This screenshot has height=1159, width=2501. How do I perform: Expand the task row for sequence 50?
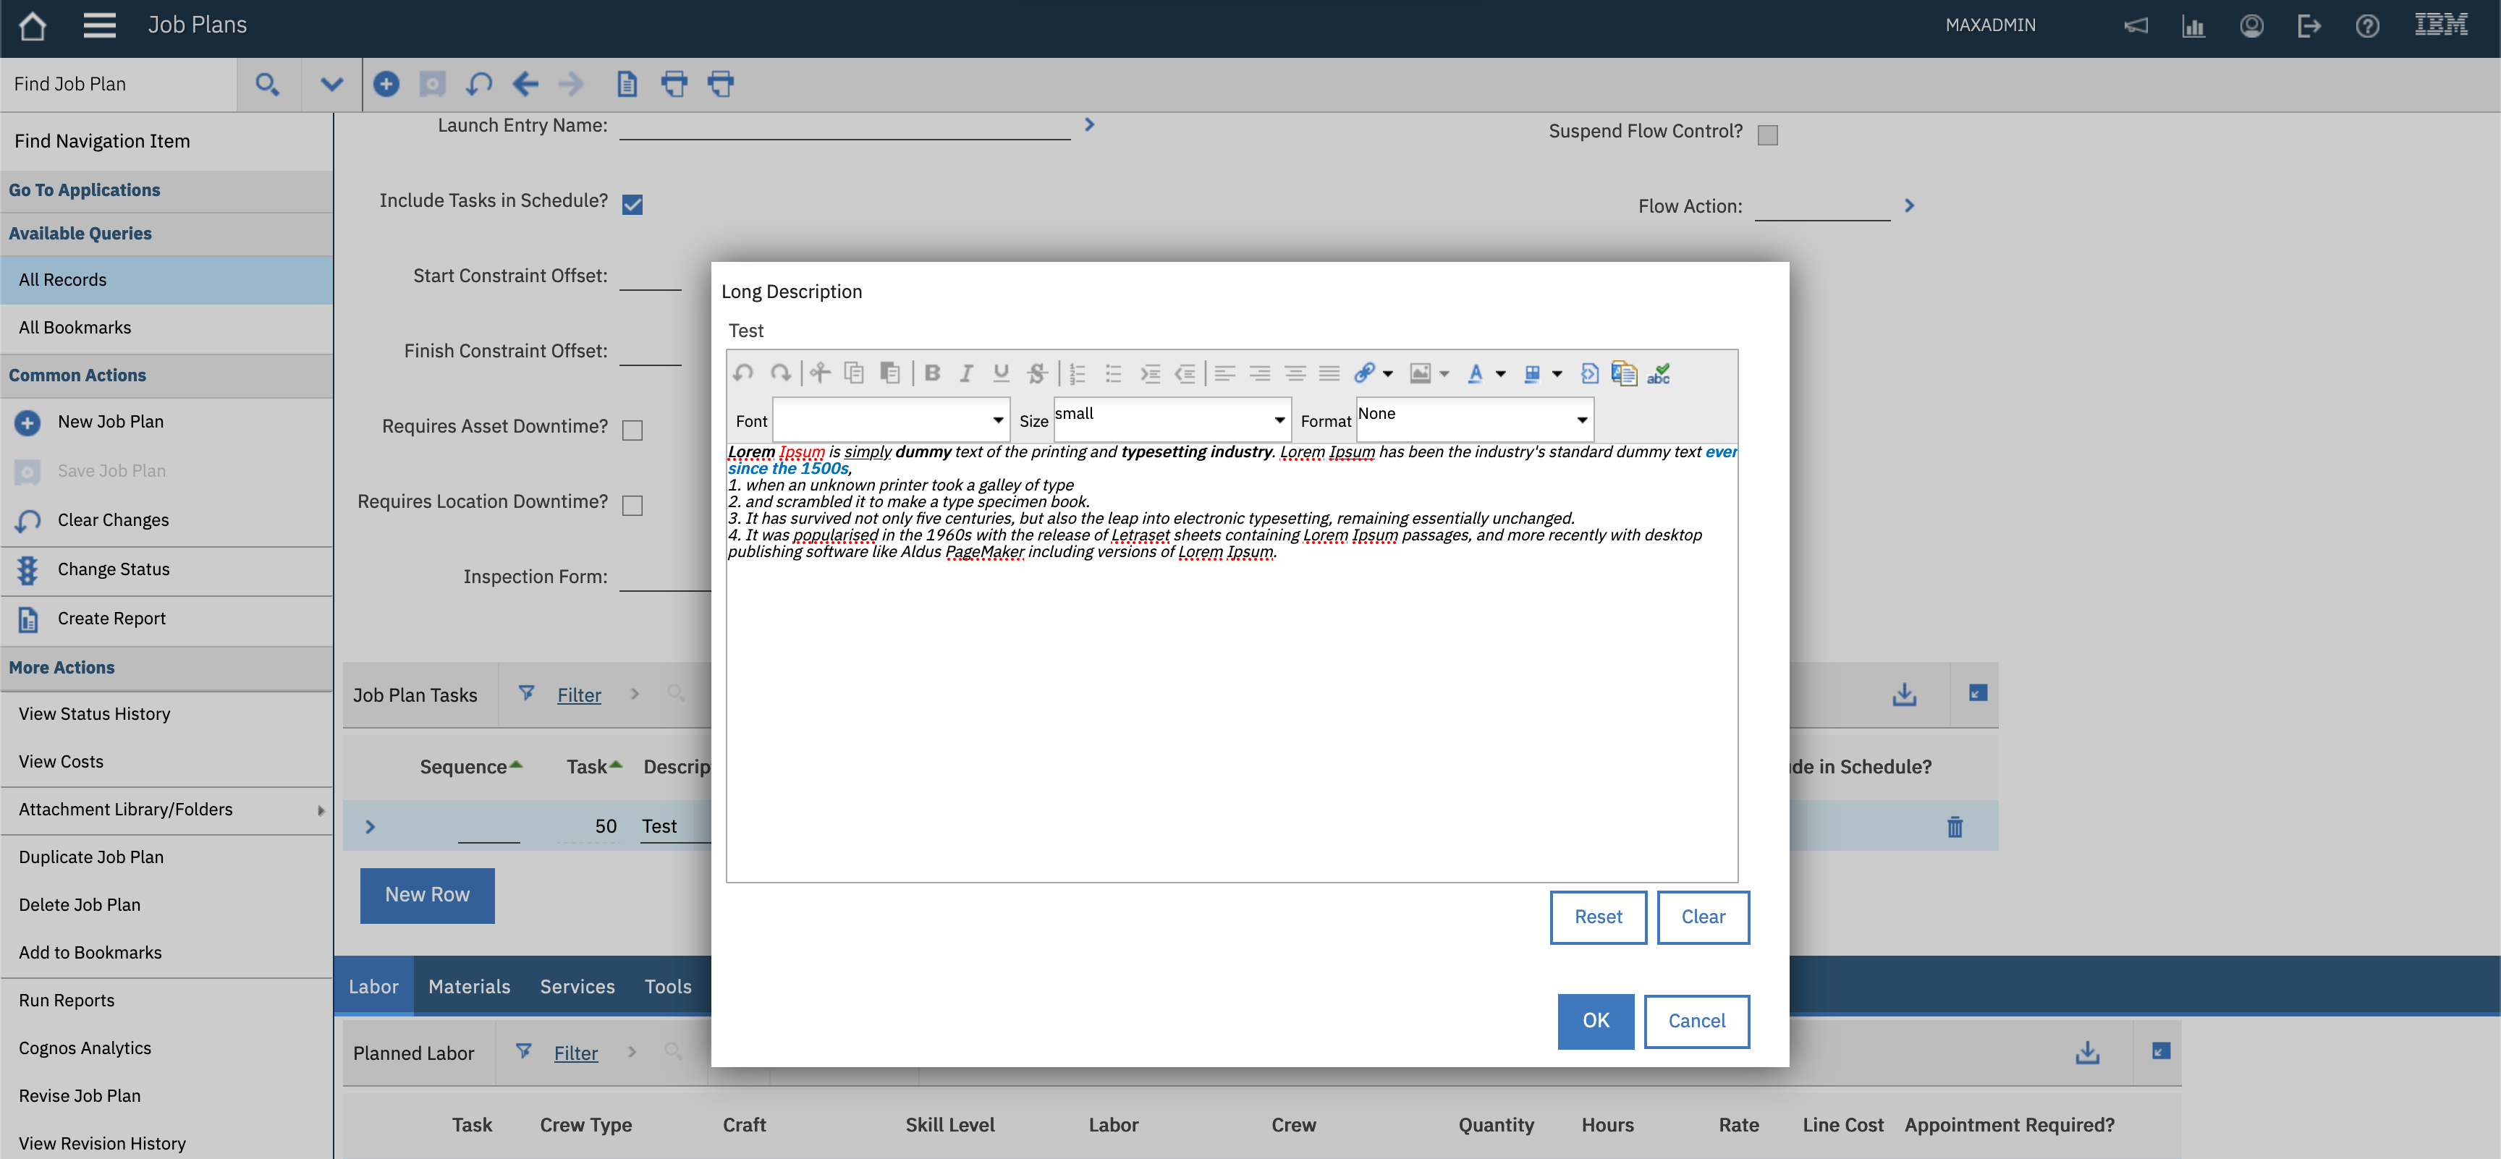[370, 826]
